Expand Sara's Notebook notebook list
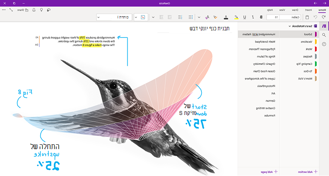 tap(303, 26)
